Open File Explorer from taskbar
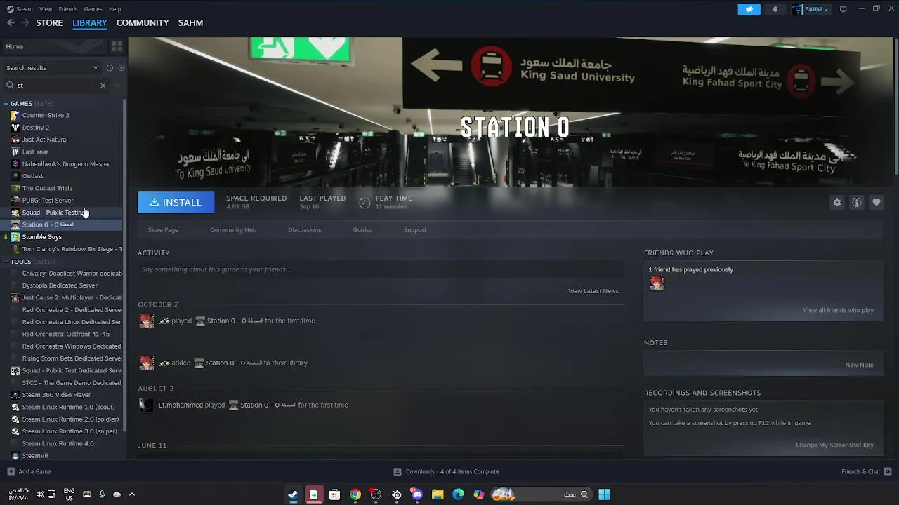 (x=438, y=494)
